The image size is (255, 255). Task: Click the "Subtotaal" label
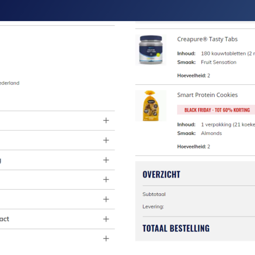[154, 194]
